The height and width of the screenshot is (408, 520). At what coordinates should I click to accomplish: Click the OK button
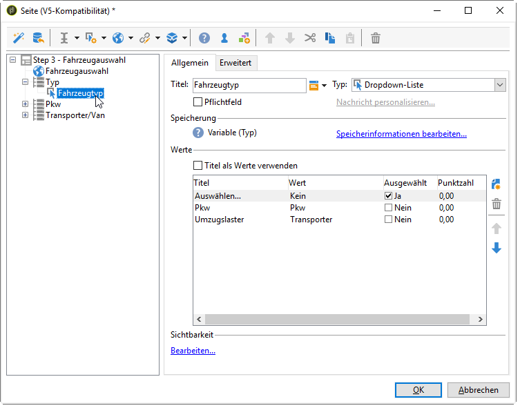click(418, 390)
